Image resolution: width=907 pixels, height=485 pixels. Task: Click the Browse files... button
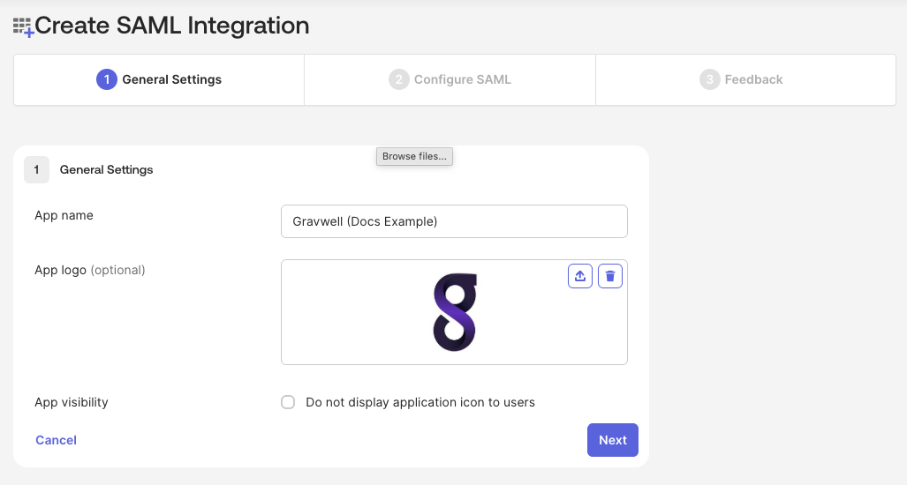tap(414, 156)
